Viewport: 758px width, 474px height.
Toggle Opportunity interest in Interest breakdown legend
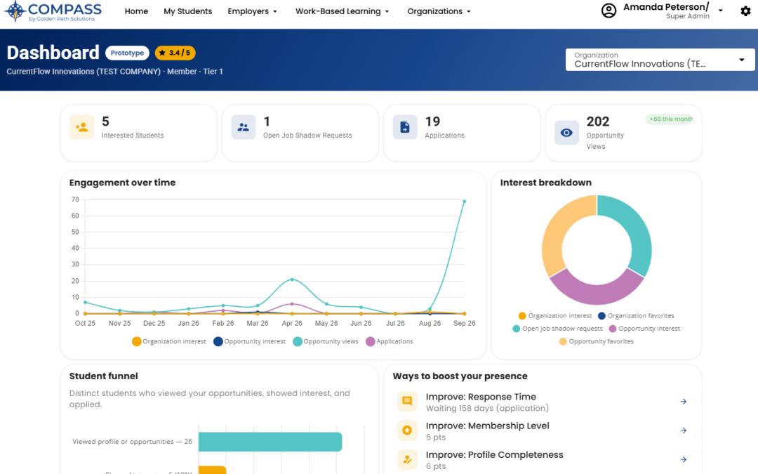point(644,329)
